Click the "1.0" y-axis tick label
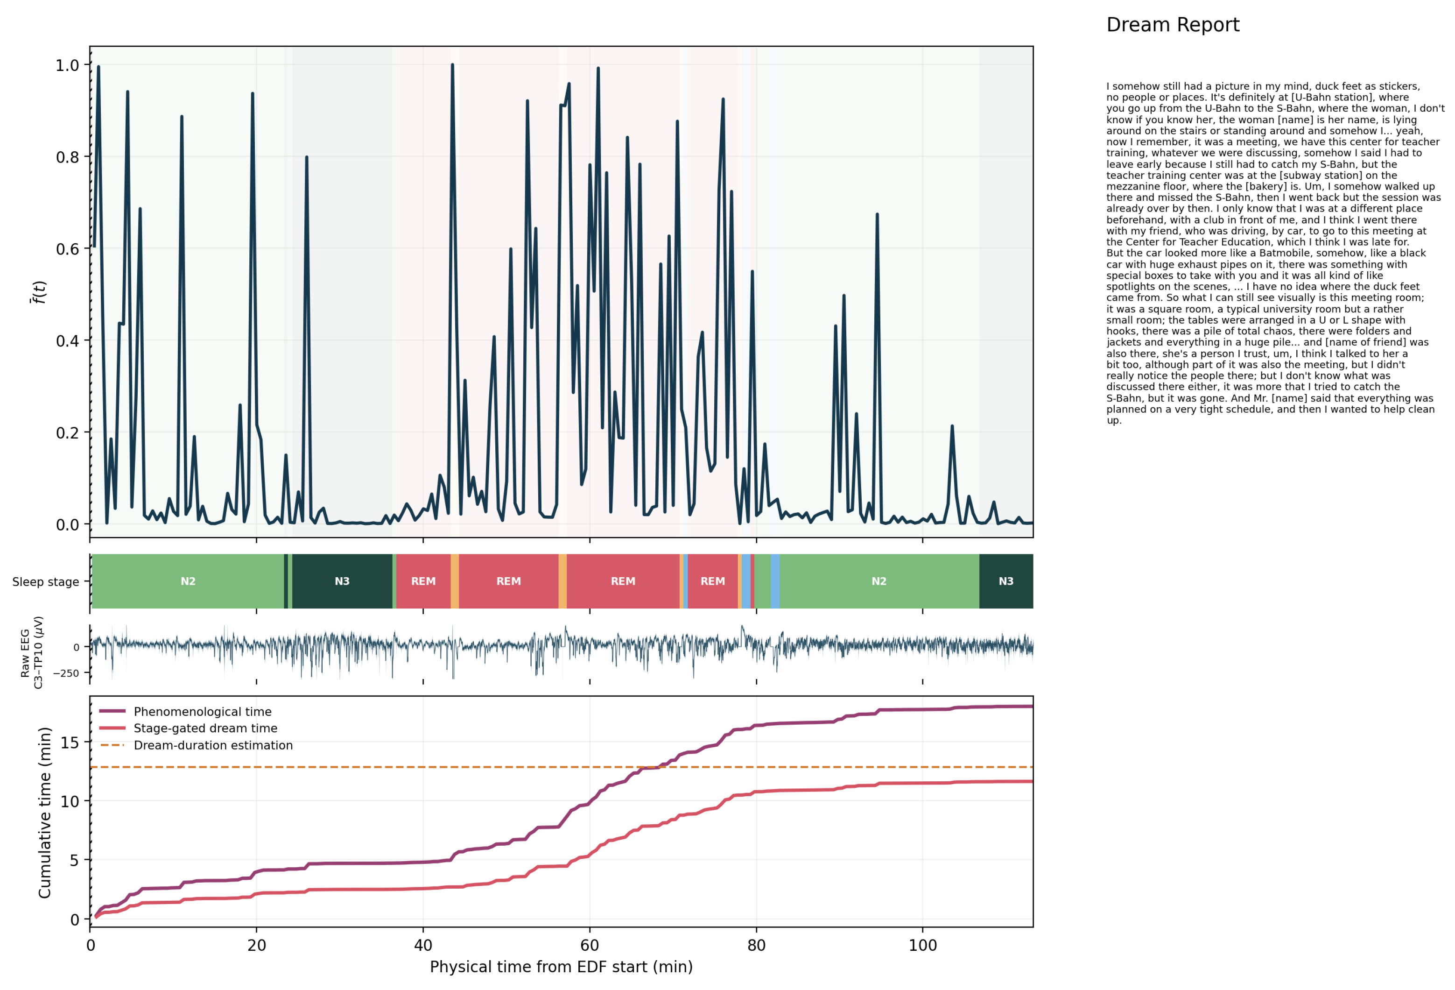Viewport: 1455px width, 990px height. 67,65
